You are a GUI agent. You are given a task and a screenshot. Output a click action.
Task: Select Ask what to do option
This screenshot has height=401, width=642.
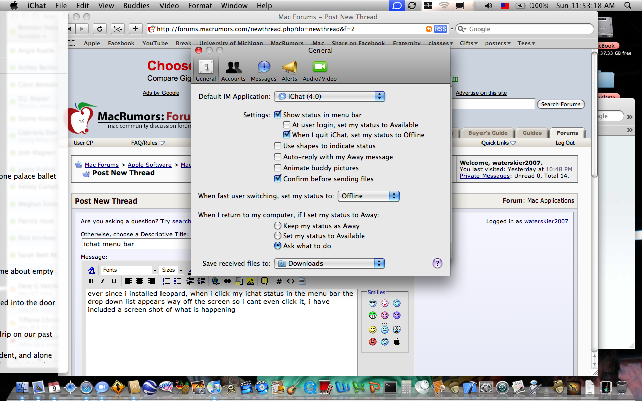278,246
